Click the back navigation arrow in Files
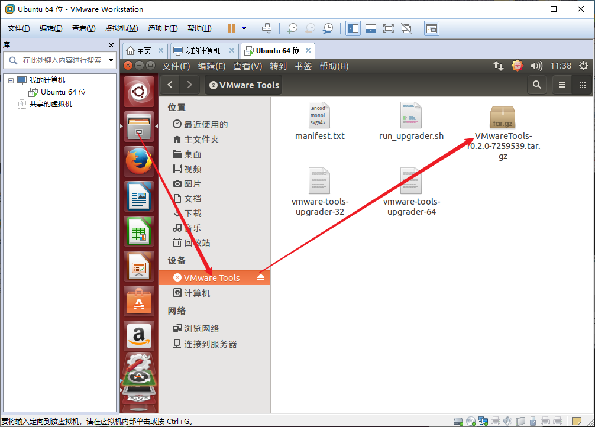Image resolution: width=595 pixels, height=427 pixels. click(169, 85)
